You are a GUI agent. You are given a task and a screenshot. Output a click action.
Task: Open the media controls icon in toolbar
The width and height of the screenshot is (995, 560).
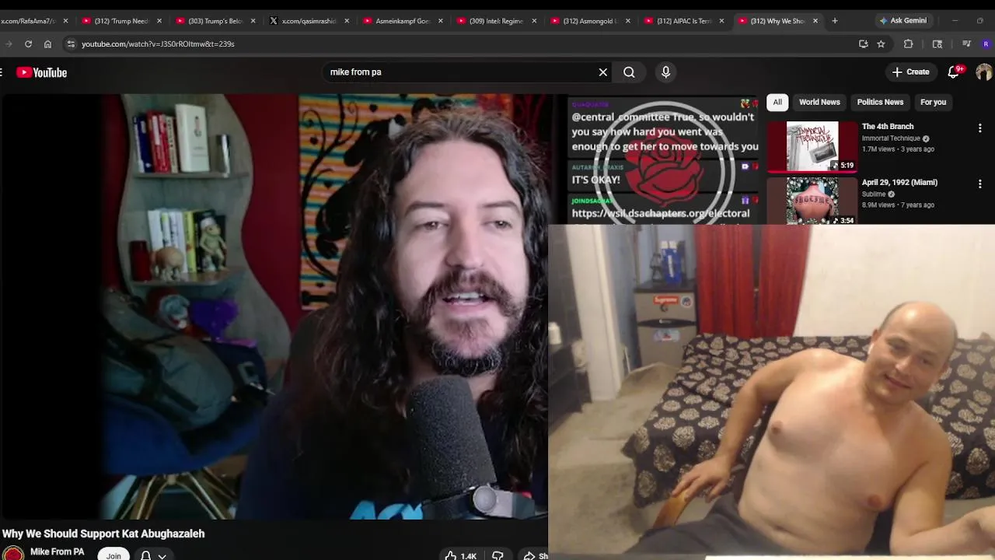966,44
